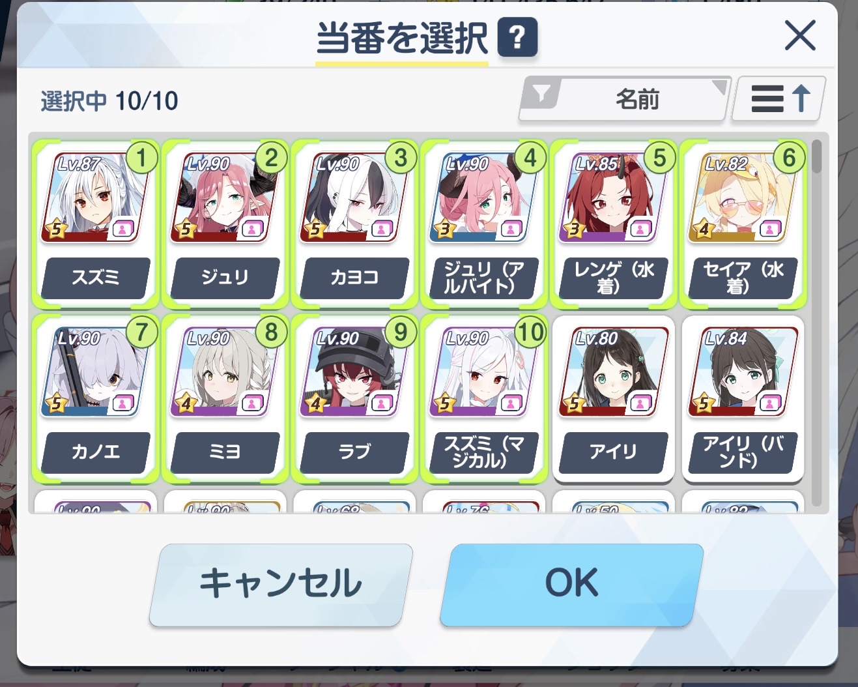Close the 当番を選択 dialog
This screenshot has height=687, width=858.
click(800, 35)
